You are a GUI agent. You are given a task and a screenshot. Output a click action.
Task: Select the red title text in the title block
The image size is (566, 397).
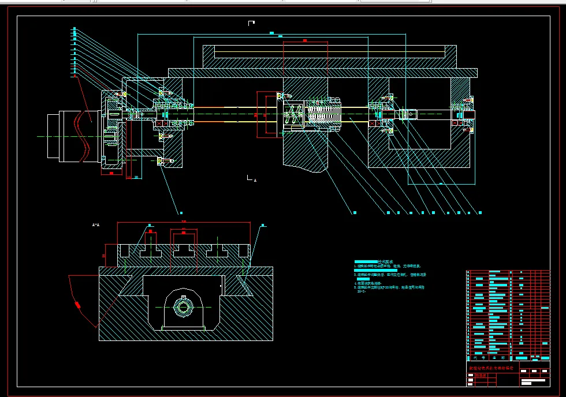click(x=491, y=368)
